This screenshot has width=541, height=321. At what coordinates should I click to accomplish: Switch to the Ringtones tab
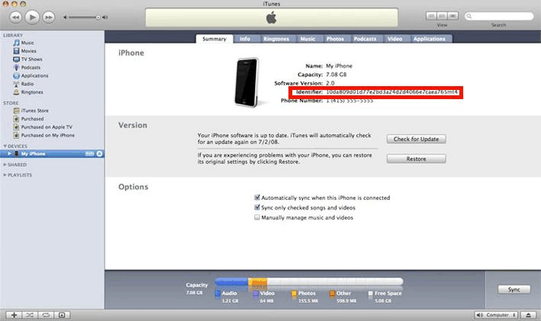pyautogui.click(x=276, y=39)
